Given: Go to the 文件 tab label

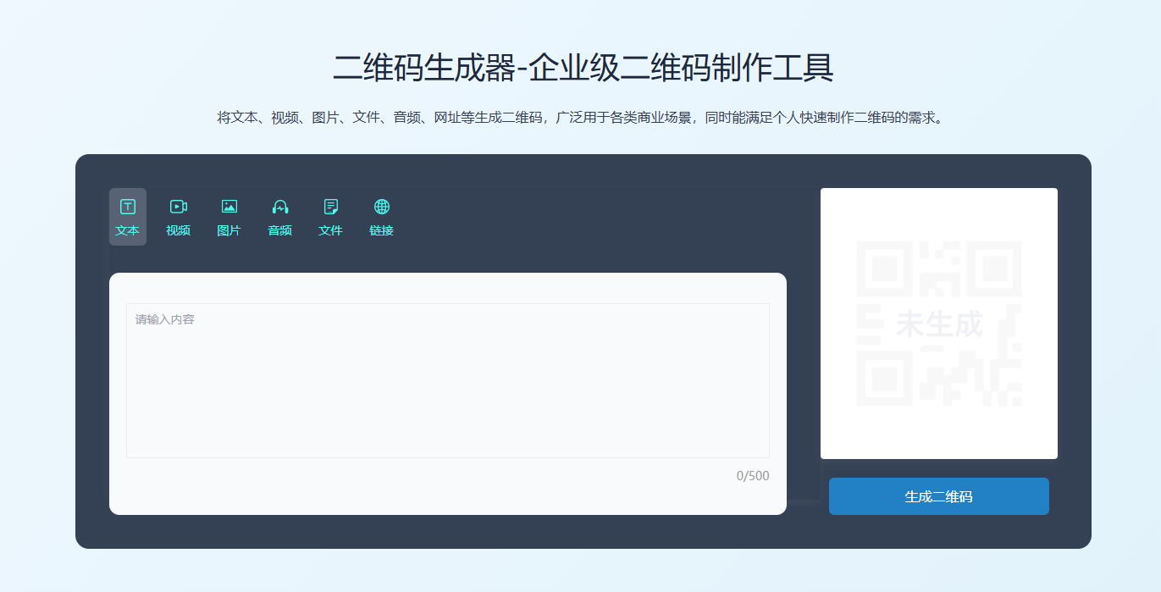Looking at the screenshot, I should tap(331, 230).
